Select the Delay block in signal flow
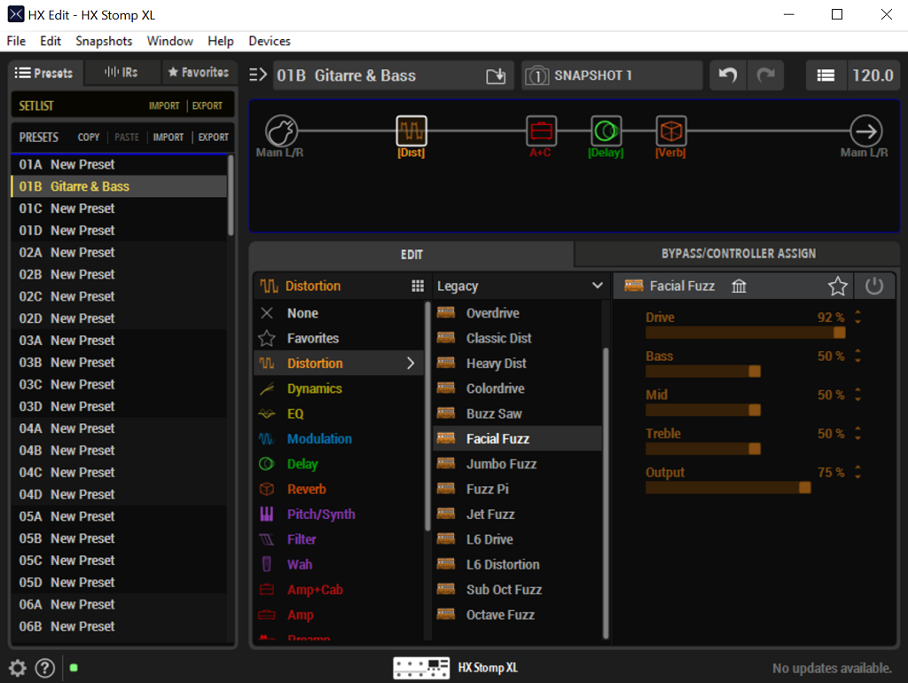The width and height of the screenshot is (908, 683). tap(606, 131)
